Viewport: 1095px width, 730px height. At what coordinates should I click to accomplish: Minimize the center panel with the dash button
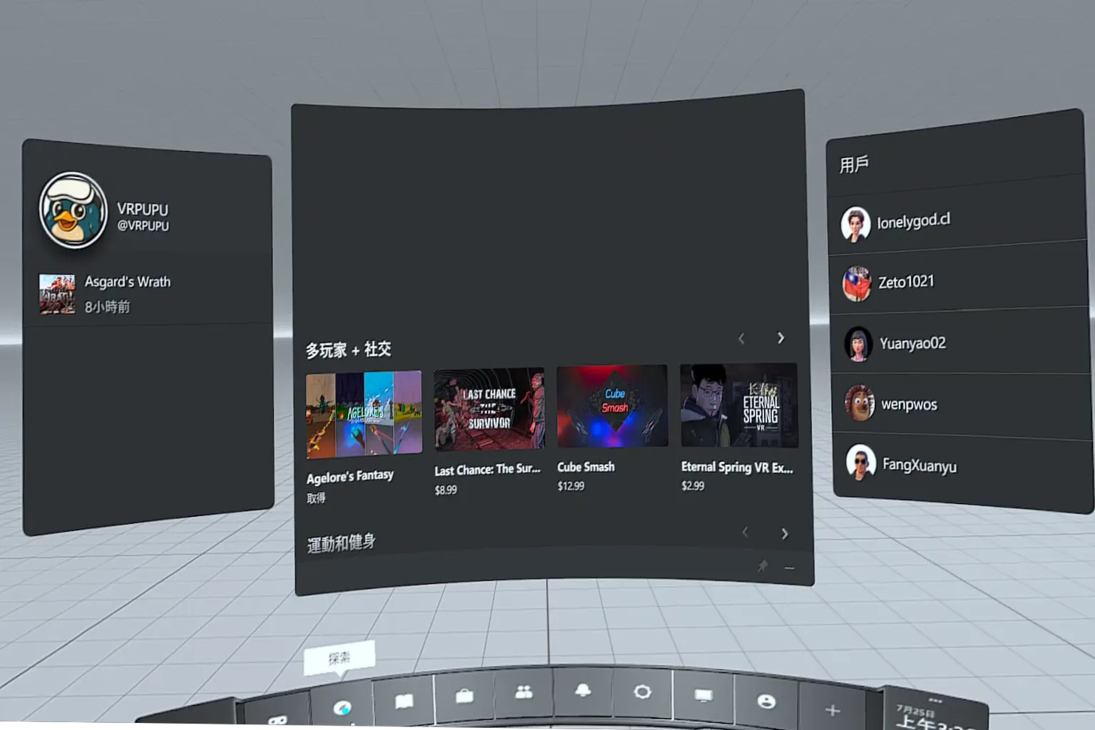(x=789, y=568)
